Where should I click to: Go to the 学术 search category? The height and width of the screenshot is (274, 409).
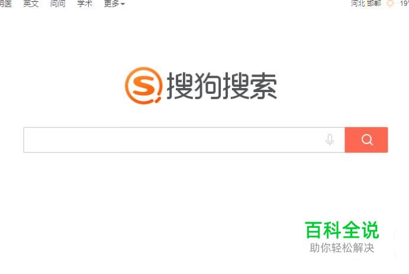tap(85, 4)
